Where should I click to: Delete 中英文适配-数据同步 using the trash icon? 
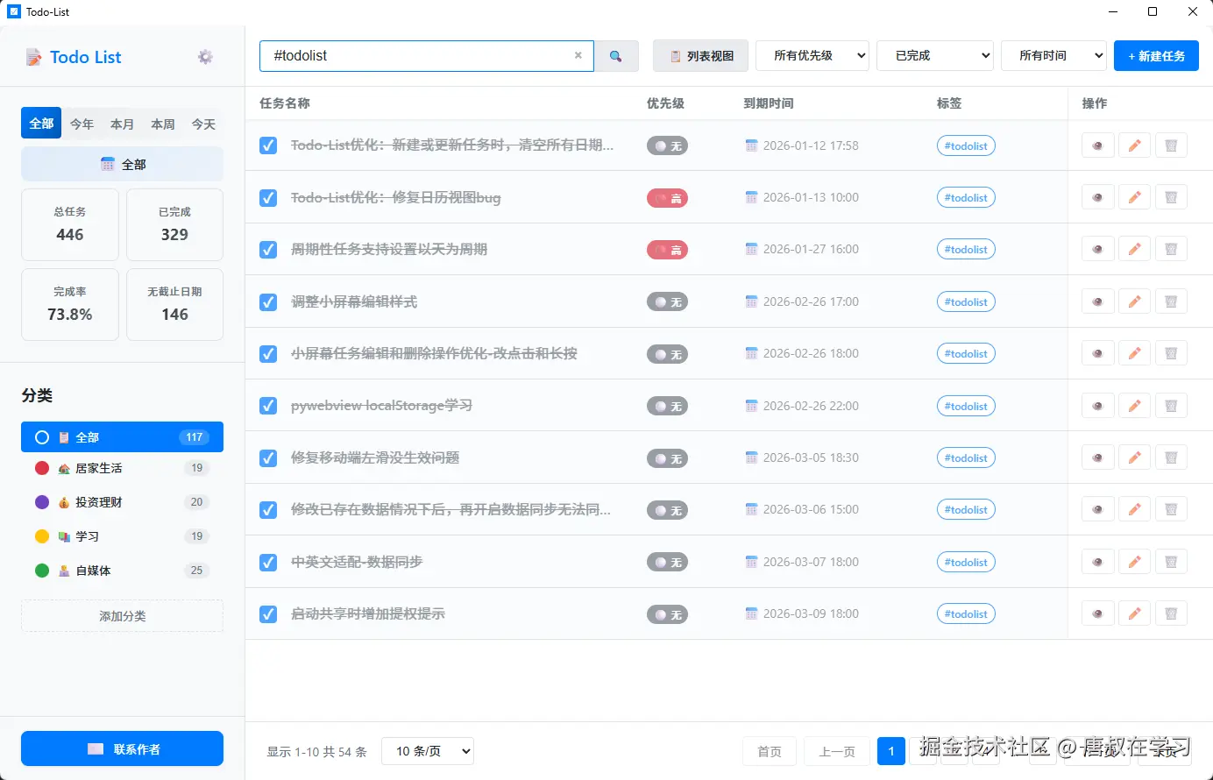point(1171,561)
